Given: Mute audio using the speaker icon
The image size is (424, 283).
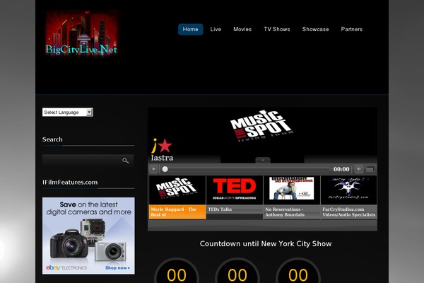Looking at the screenshot, I should (359, 169).
